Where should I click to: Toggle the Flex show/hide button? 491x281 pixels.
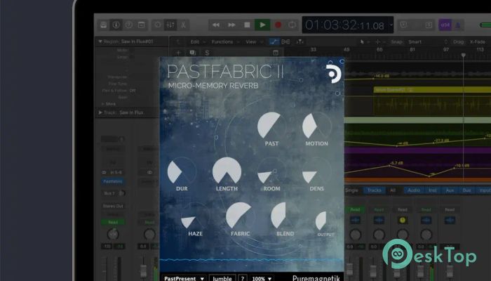tap(285, 41)
